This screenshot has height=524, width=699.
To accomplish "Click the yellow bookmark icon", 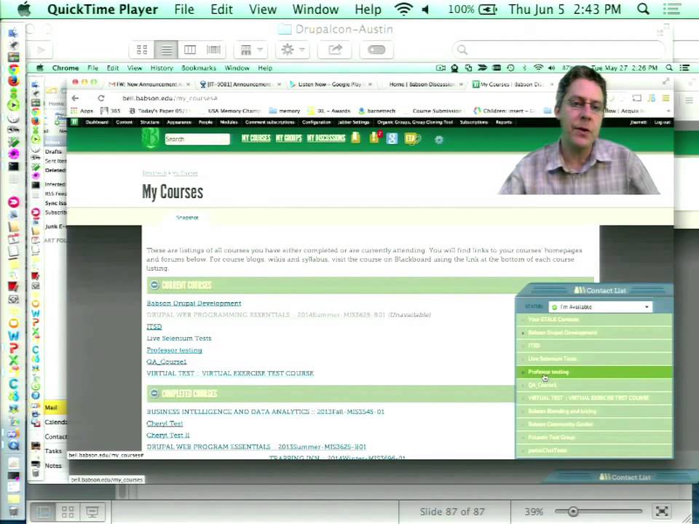I will [356, 138].
